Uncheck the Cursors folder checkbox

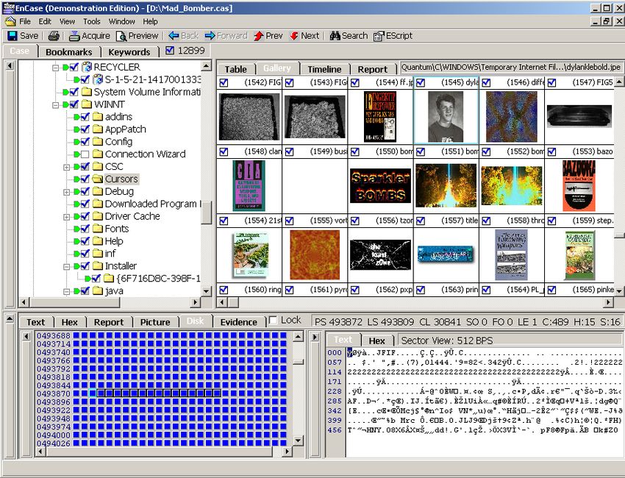click(85, 179)
